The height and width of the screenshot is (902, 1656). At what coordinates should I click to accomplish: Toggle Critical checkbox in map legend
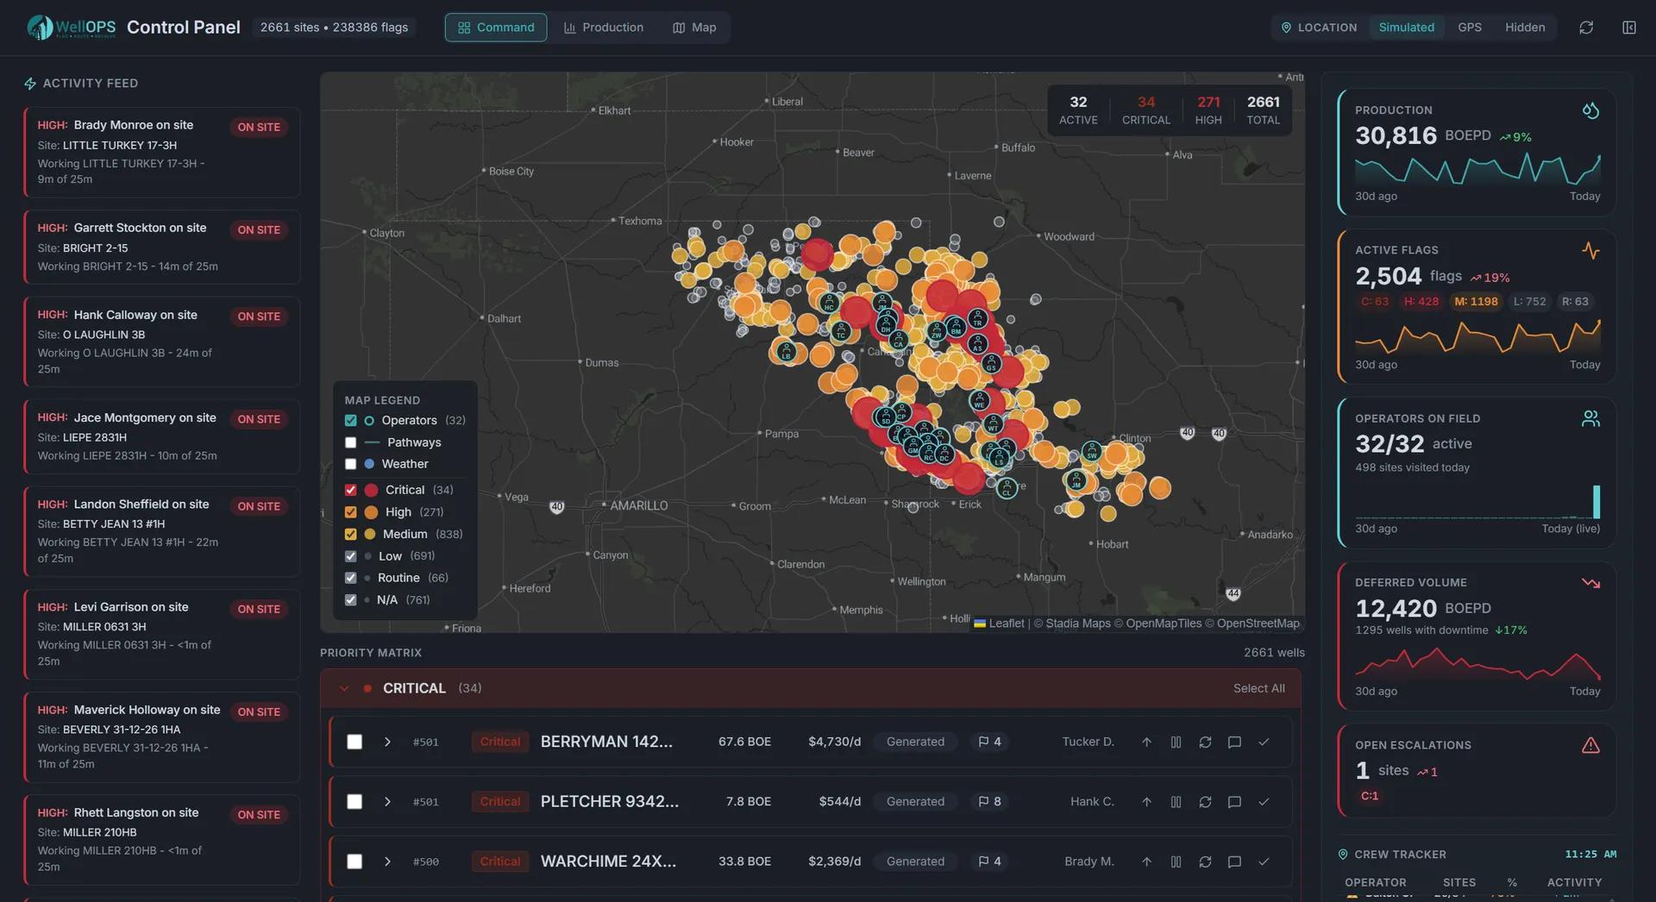[x=350, y=490]
